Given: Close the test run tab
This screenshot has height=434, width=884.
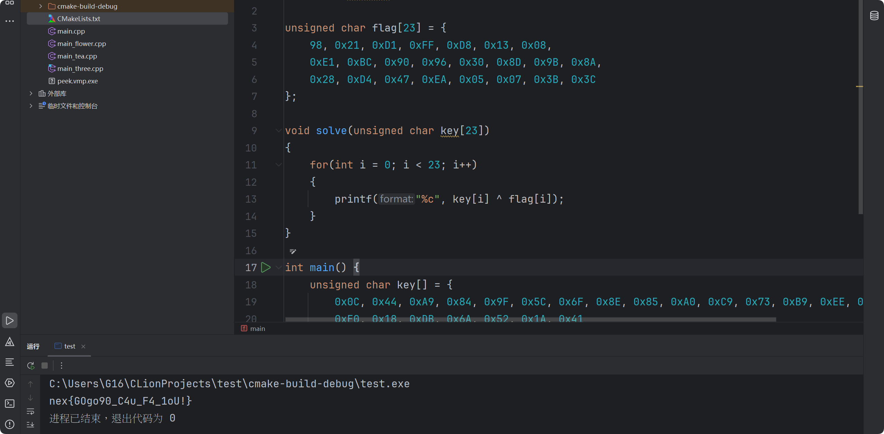Looking at the screenshot, I should pyautogui.click(x=83, y=347).
